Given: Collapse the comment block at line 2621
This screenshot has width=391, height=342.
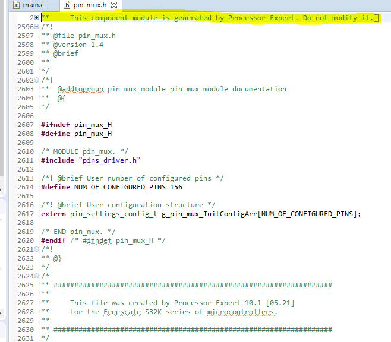Looking at the screenshot, I should pos(36,249).
